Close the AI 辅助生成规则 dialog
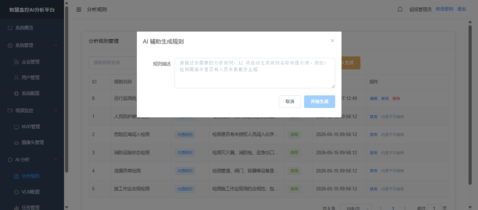This screenshot has width=478, height=210. tap(332, 41)
